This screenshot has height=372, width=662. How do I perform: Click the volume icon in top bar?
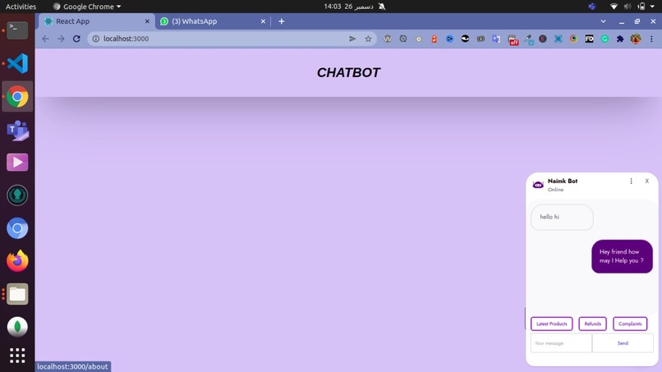click(628, 7)
